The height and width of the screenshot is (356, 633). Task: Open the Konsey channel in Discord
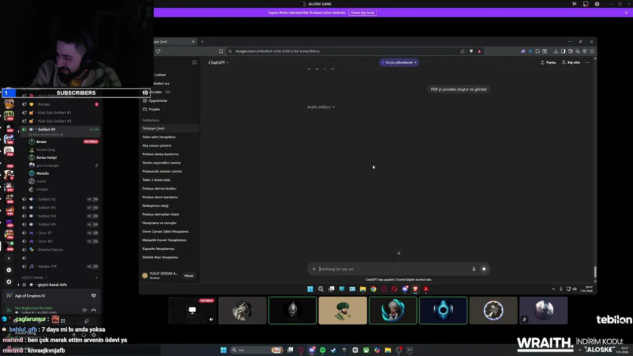tap(59, 104)
